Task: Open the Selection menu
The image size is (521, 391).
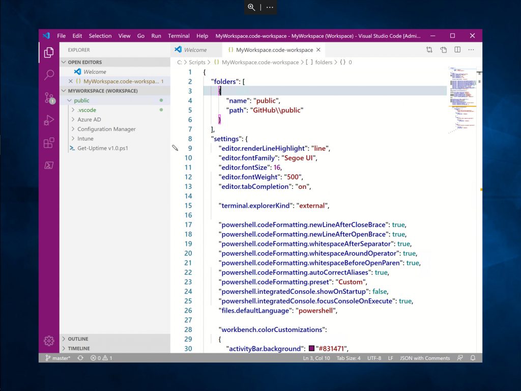Action: coord(100,36)
